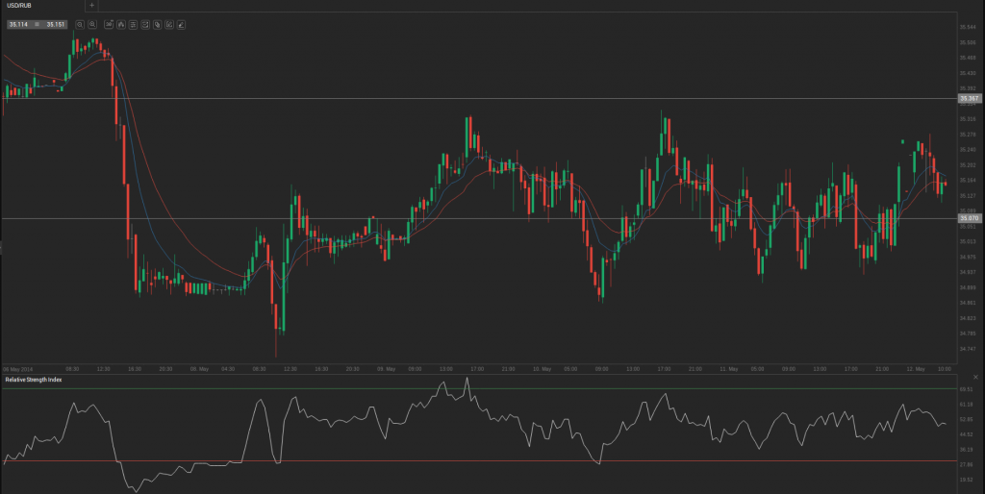Click the RSI overbought green level line
This screenshot has height=494, width=985.
coord(289,388)
